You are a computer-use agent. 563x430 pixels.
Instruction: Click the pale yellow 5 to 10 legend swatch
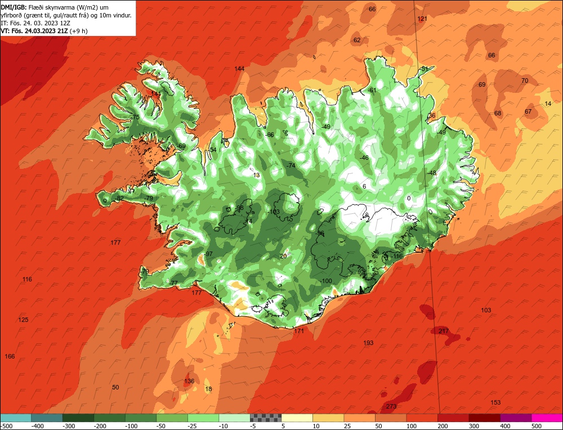[297, 418]
